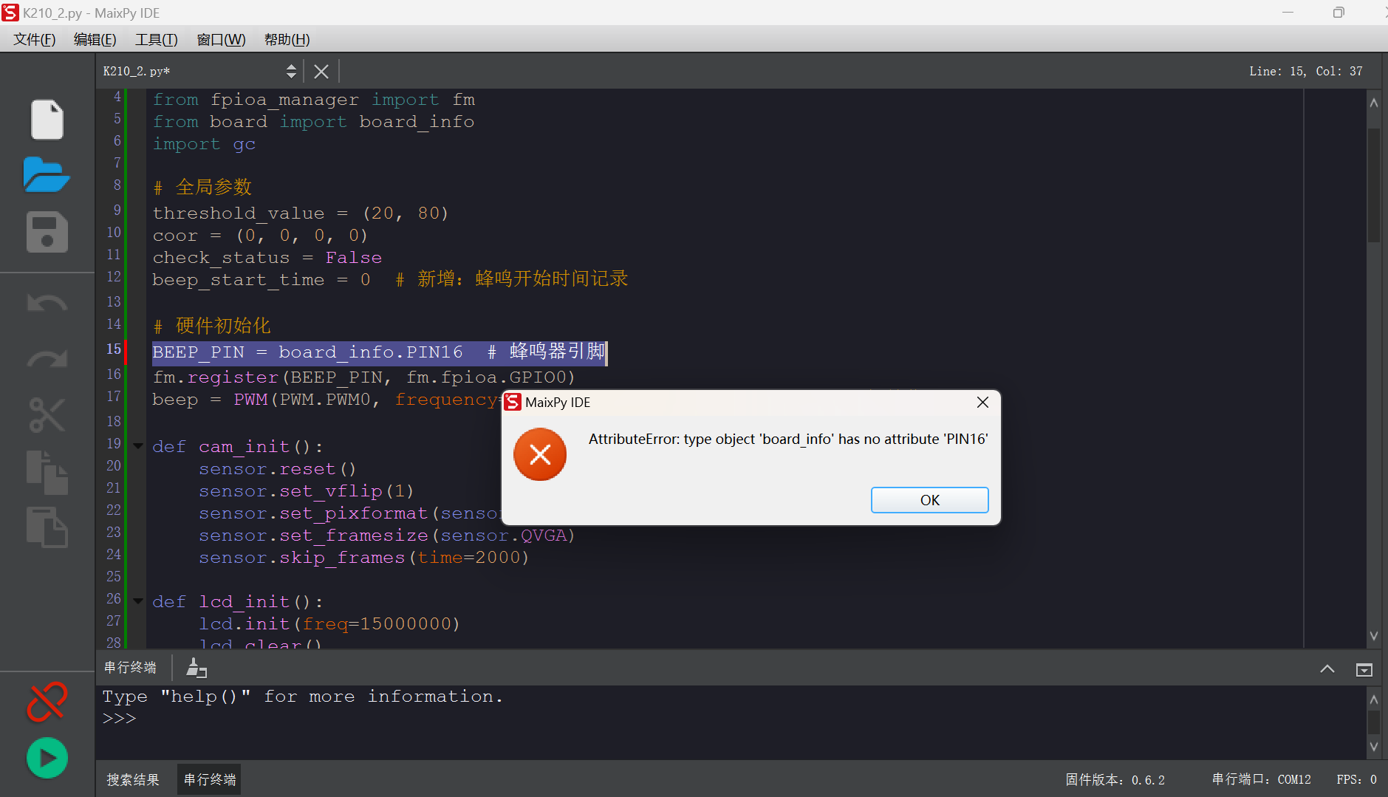Click the sensor.reset() line

click(278, 469)
